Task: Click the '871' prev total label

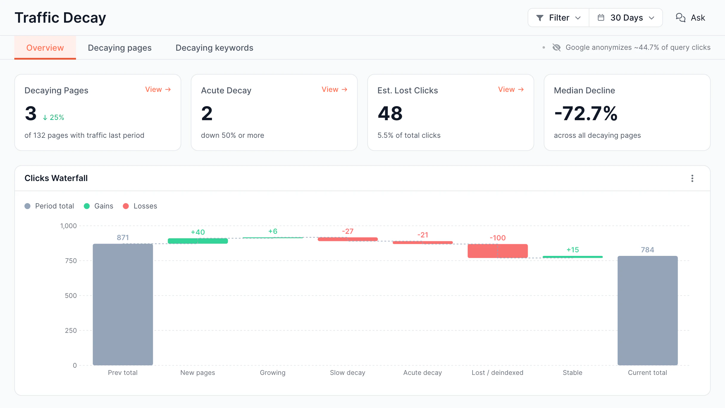Action: tap(123, 238)
